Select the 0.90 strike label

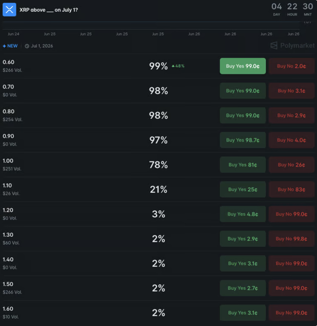8,136
